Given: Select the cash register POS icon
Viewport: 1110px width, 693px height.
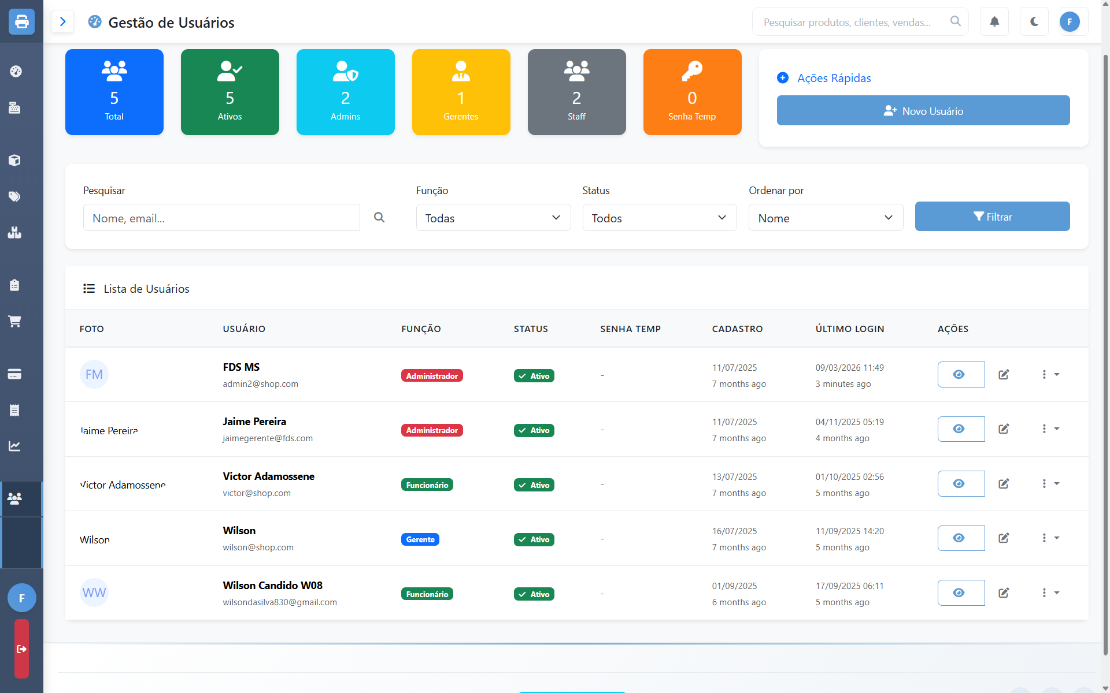Looking at the screenshot, I should click(x=16, y=108).
